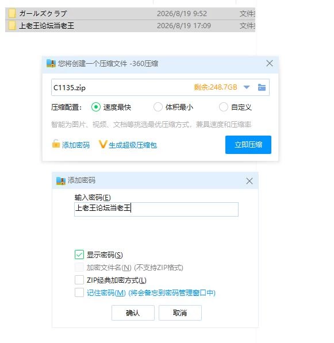Click the 立即压缩 button
334x343 pixels.
248,145
